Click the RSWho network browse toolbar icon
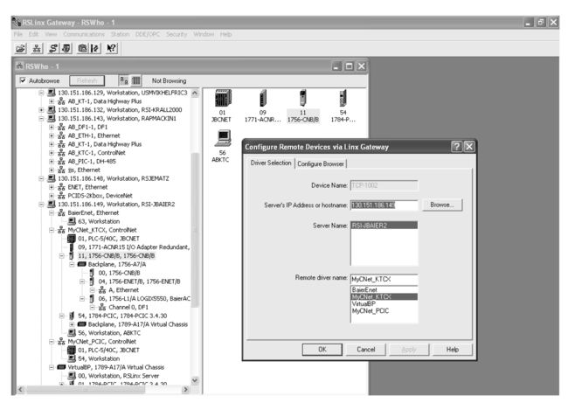Screen dimensions: 568x410 [x=37, y=48]
